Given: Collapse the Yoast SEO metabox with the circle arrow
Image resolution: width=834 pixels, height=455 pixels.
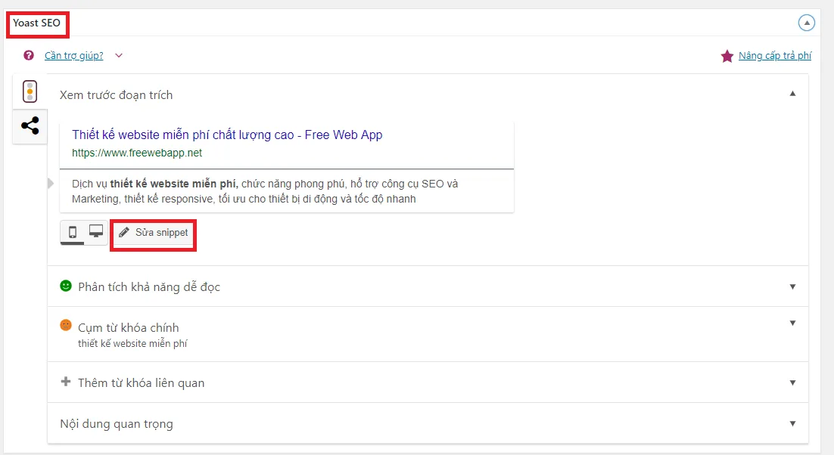Looking at the screenshot, I should pos(806,23).
